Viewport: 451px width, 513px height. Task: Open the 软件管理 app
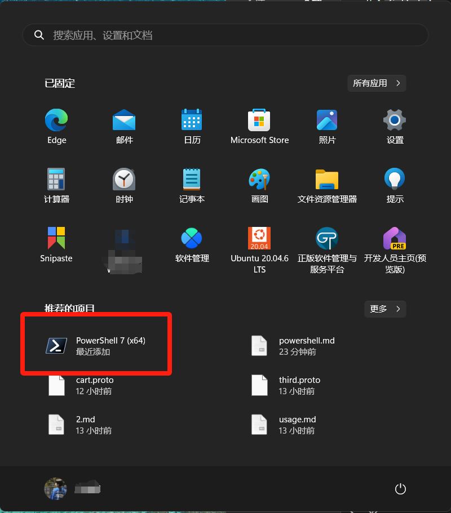[x=192, y=245]
